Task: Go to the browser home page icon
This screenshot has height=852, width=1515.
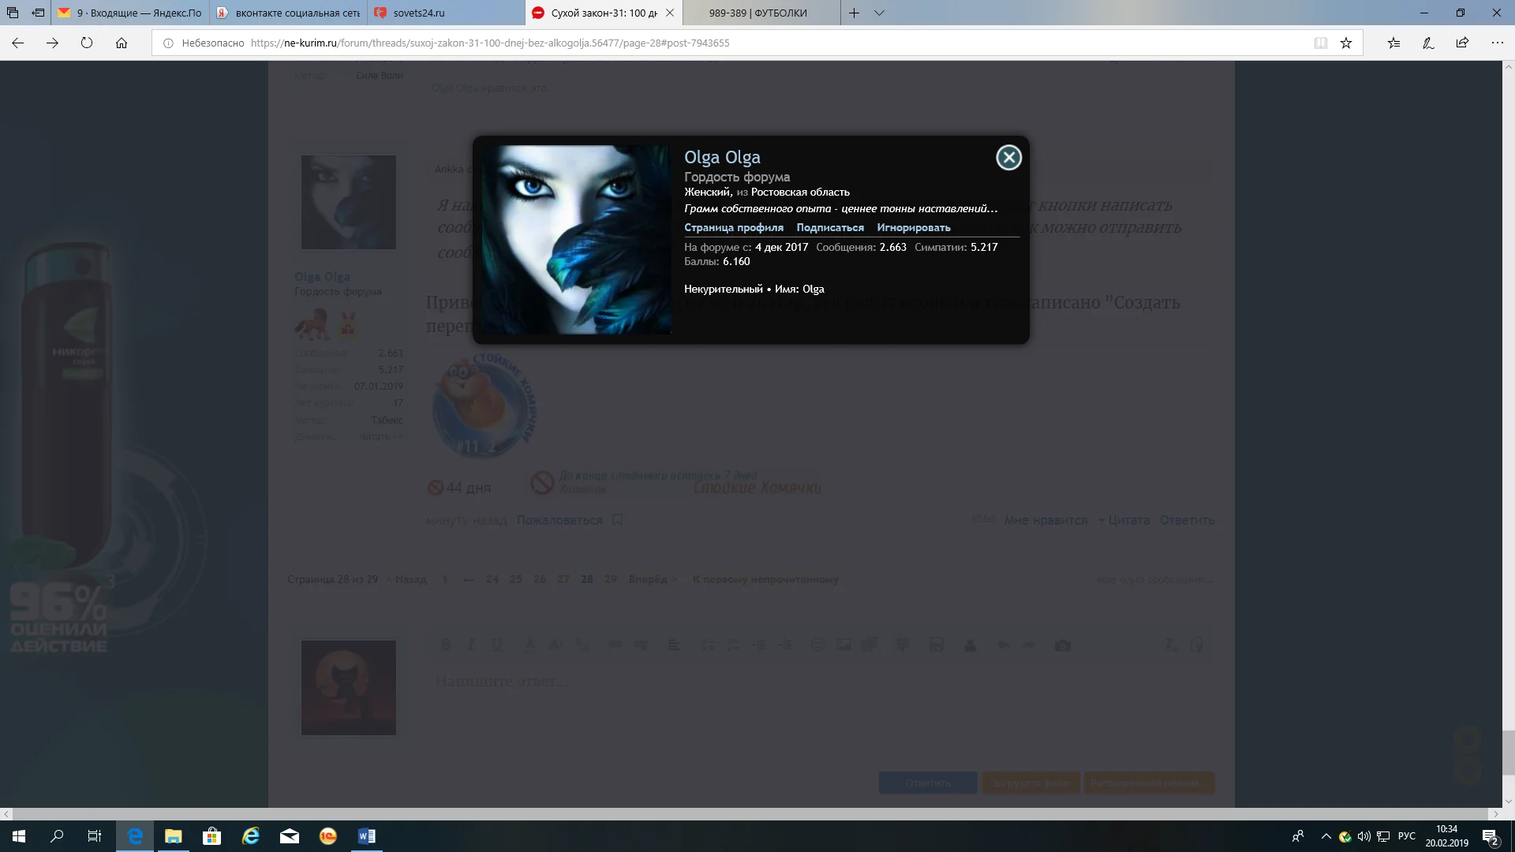Action: tap(122, 43)
